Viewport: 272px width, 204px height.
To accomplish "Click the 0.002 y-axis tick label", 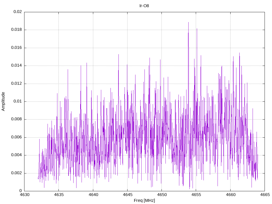I will pyautogui.click(x=16, y=173).
